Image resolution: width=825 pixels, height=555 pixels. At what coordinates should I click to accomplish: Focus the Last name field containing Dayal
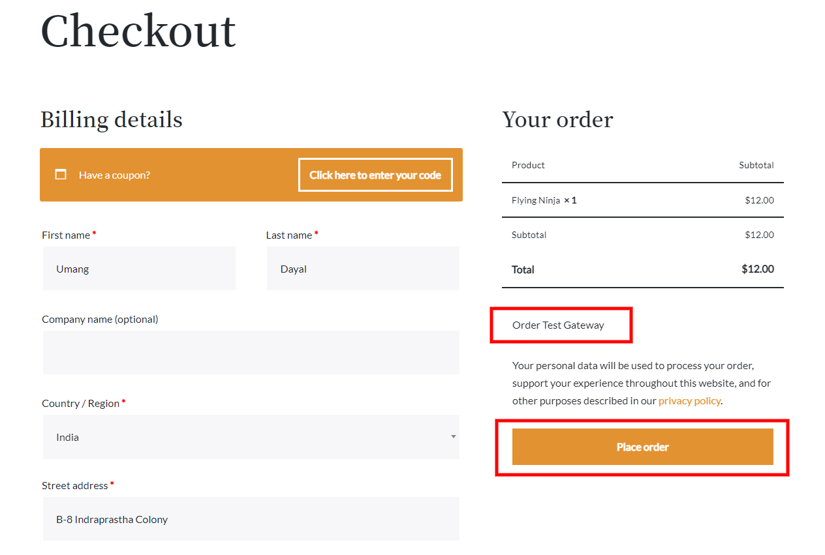(363, 269)
